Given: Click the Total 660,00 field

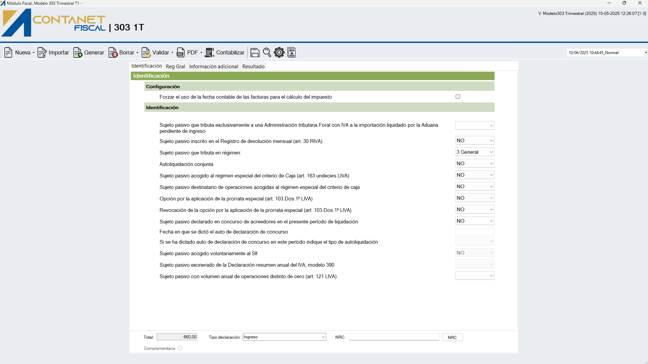Looking at the screenshot, I should point(177,337).
